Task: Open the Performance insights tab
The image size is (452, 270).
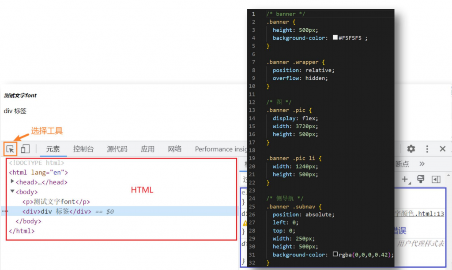Action: coord(221,149)
